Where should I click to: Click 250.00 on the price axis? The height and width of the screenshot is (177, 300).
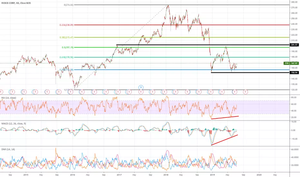coord(294,19)
